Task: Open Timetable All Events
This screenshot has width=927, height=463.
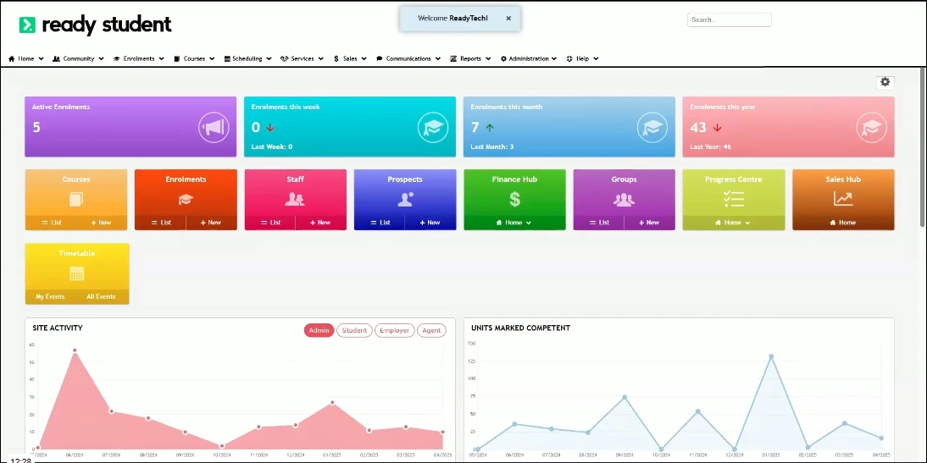Action: [102, 296]
